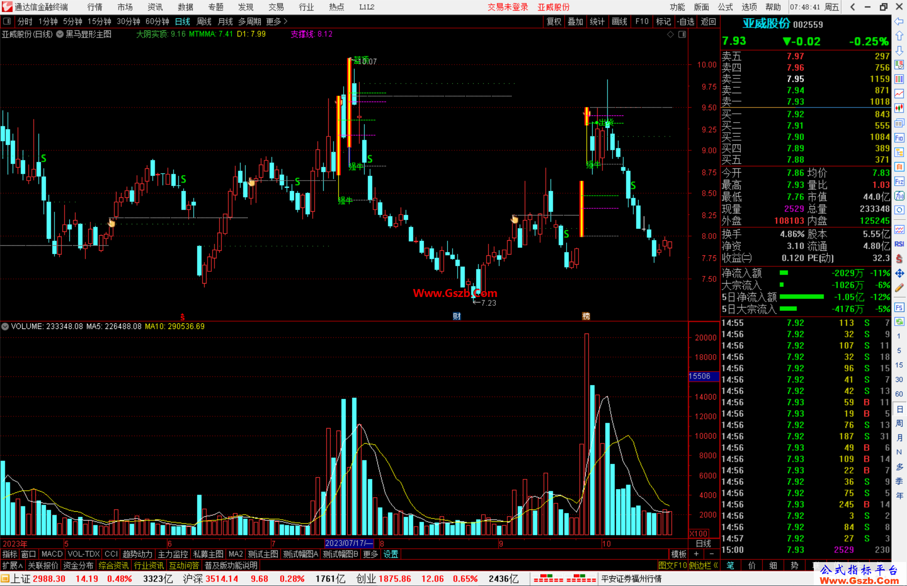Collapse the 侧边栏 sidebar
This screenshot has width=907, height=586.
pos(704,565)
